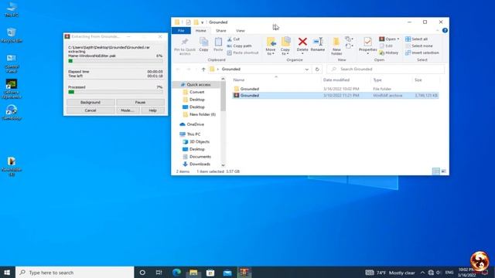Switch to the View ribbon tab
Viewport: 495px width, 278px height.
click(241, 31)
